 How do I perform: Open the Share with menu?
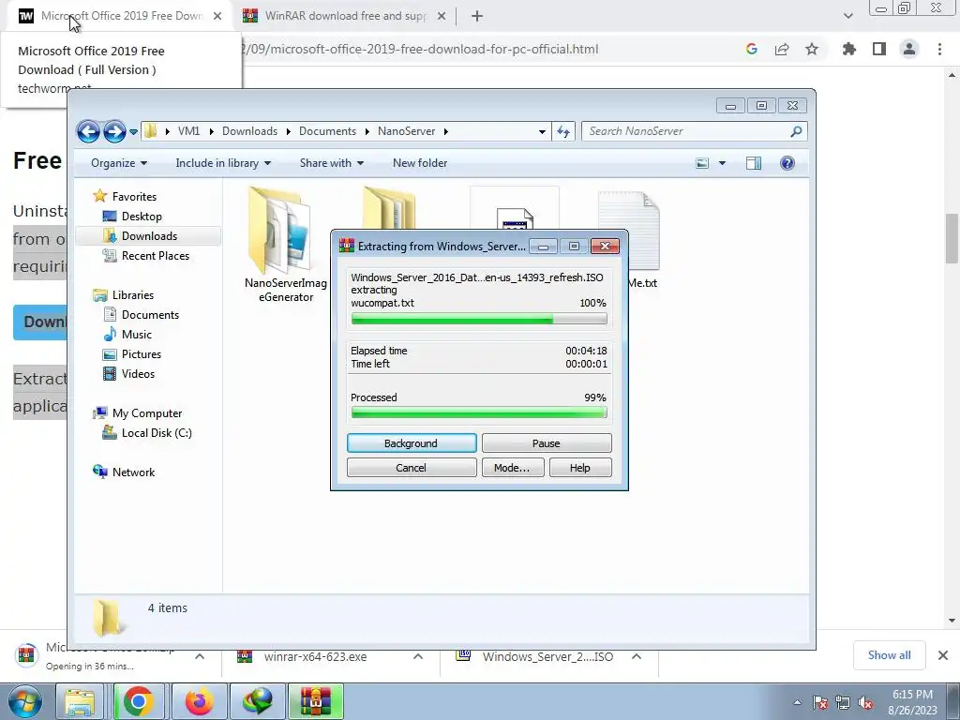[x=331, y=163]
